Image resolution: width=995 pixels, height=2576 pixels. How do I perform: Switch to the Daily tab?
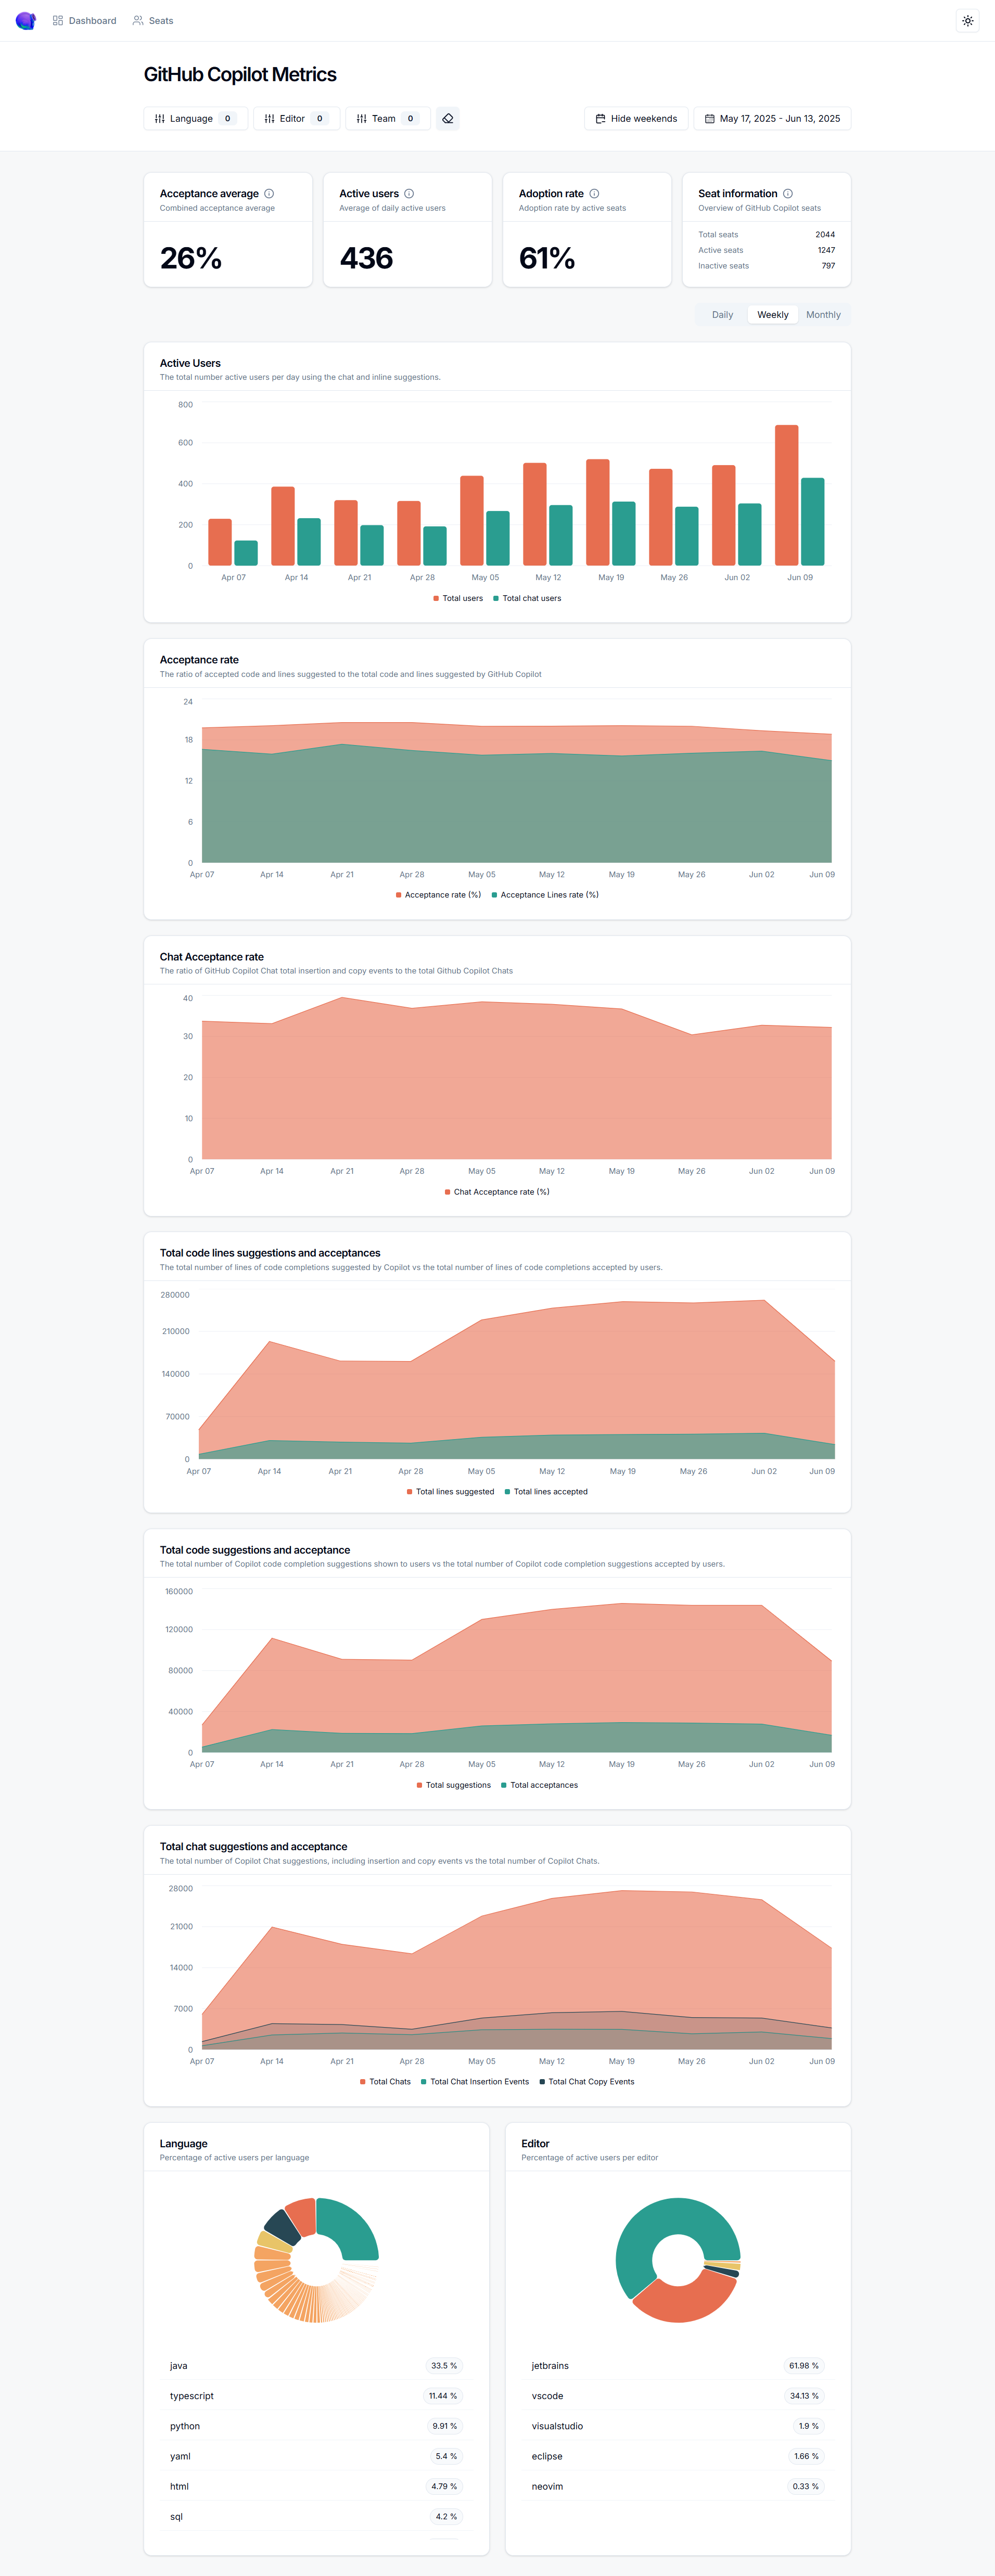point(721,314)
